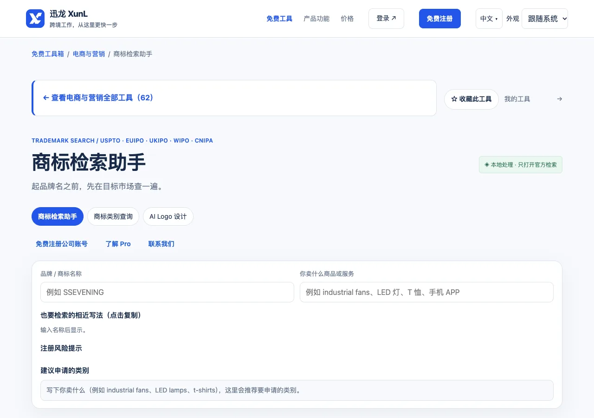Viewport: 594px width, 418px height.
Task: Expand the 跟随系统 appearance dropdown
Action: (x=545, y=19)
